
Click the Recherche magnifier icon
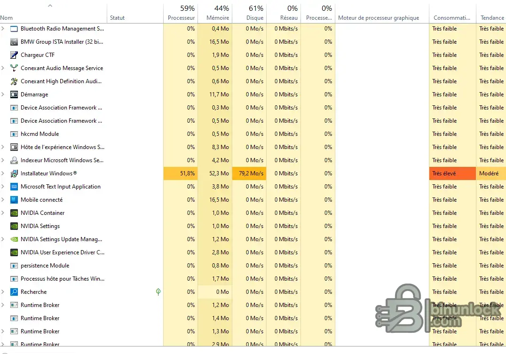(14, 292)
